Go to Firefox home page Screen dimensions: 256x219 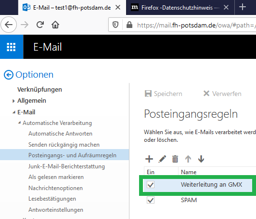[x=55, y=25]
